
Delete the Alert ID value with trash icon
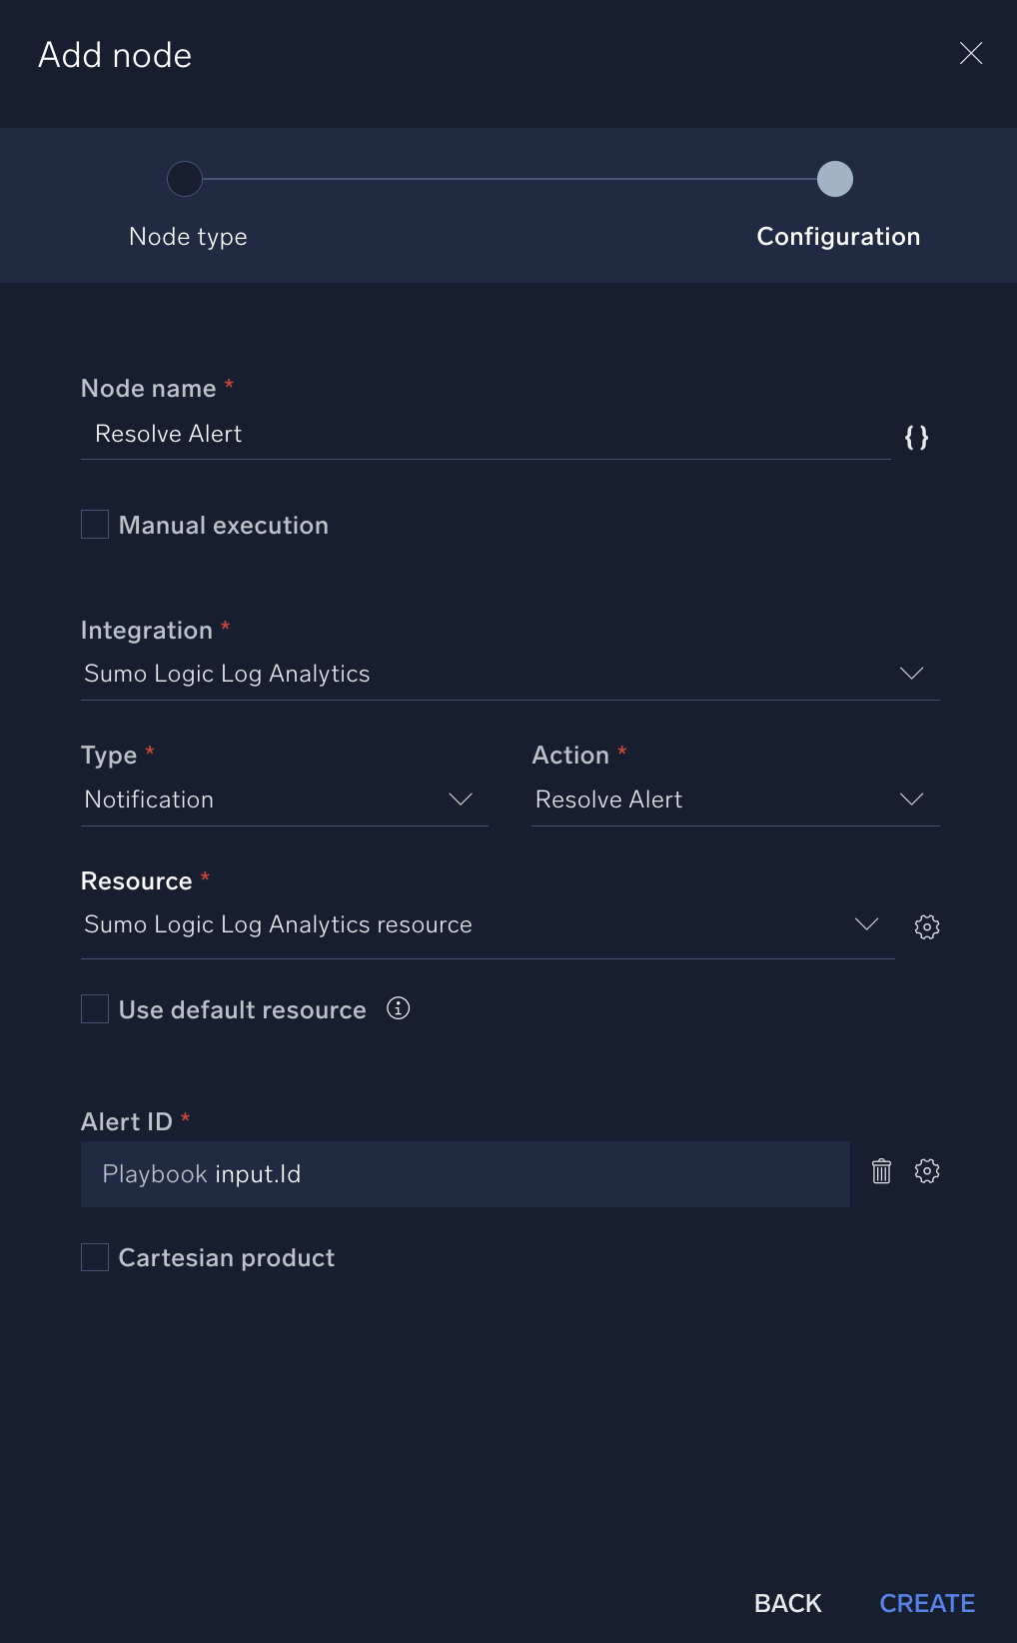(x=881, y=1171)
